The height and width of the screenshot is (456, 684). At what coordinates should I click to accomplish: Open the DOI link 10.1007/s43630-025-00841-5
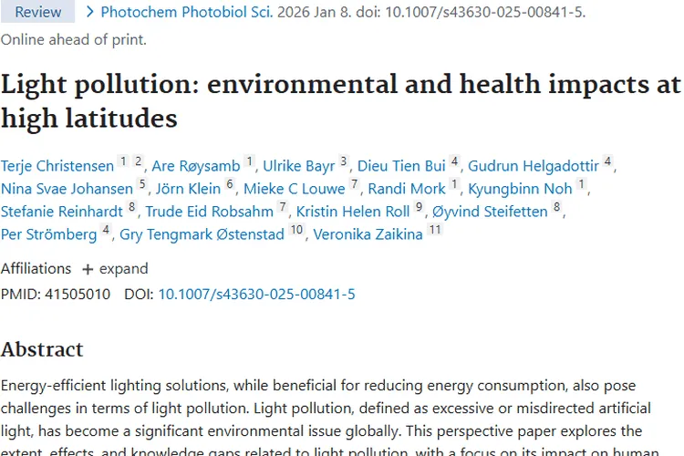pyautogui.click(x=256, y=294)
